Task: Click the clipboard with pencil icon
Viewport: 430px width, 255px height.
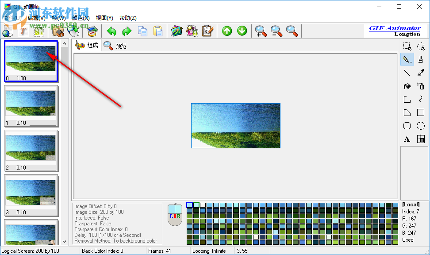Action: [x=207, y=31]
